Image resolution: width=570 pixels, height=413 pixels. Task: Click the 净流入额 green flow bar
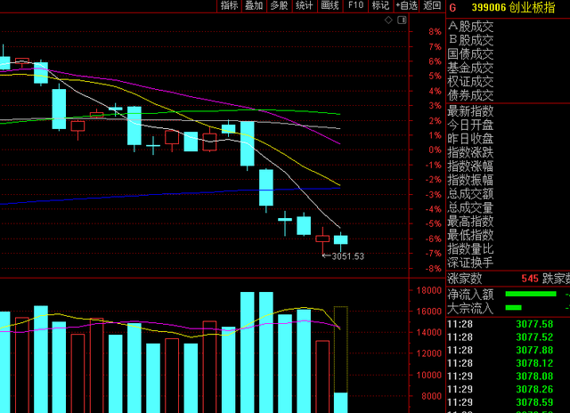[531, 294]
